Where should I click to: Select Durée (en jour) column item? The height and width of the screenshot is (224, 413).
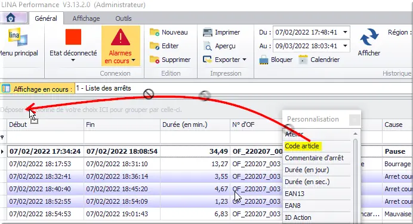coord(317,170)
